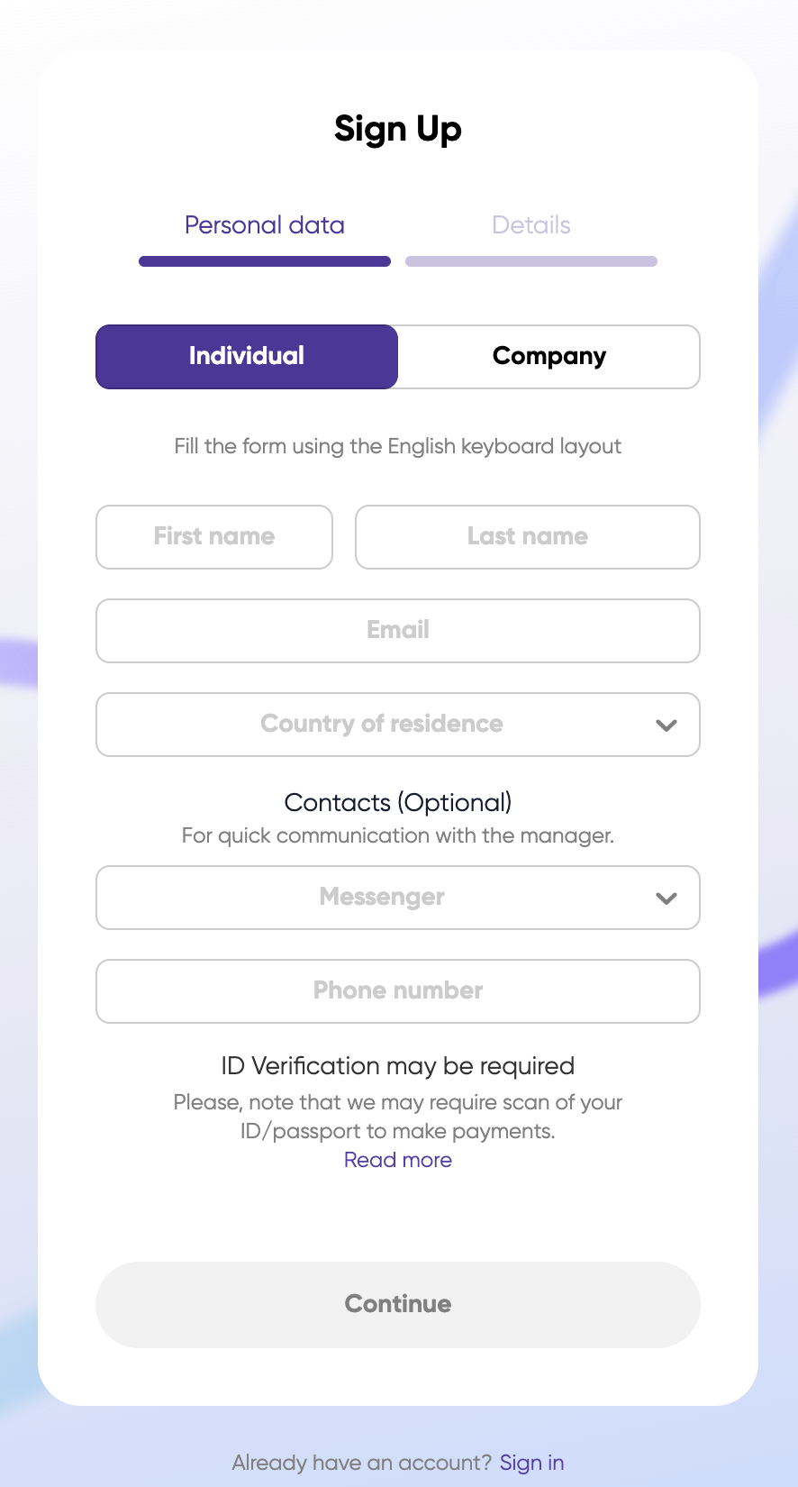The image size is (798, 1487).
Task: Expand the Messenger selection dropdown
Action: click(382, 898)
